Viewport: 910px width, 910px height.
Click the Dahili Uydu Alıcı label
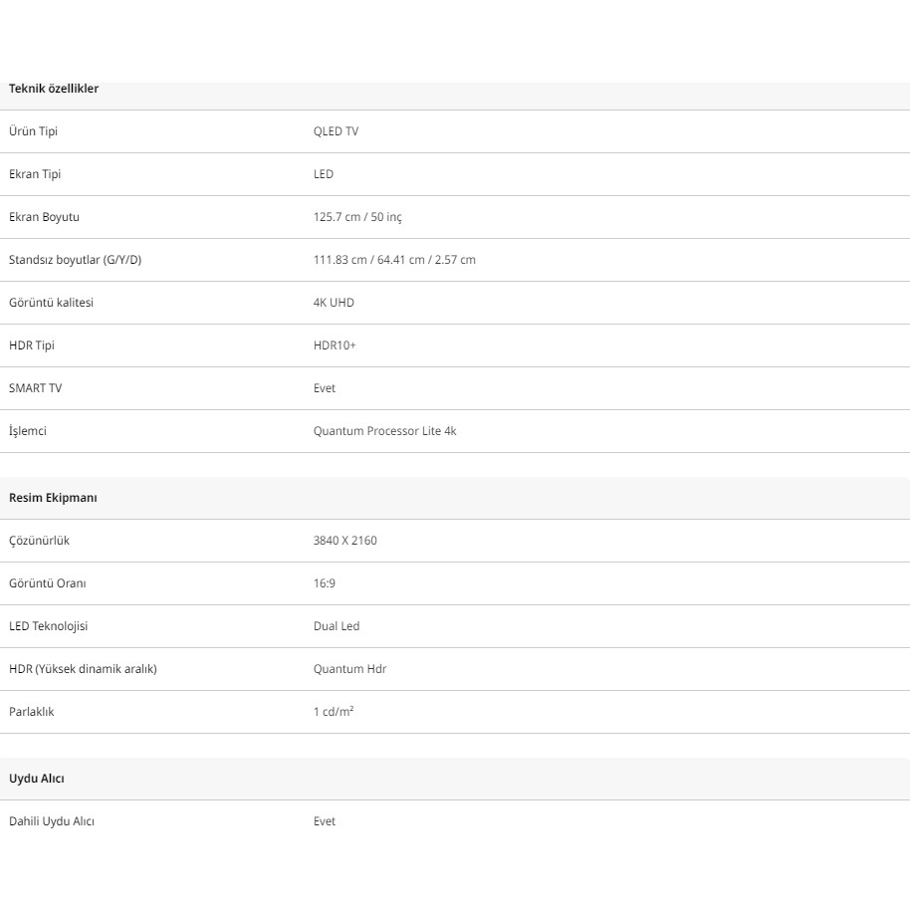(x=52, y=821)
